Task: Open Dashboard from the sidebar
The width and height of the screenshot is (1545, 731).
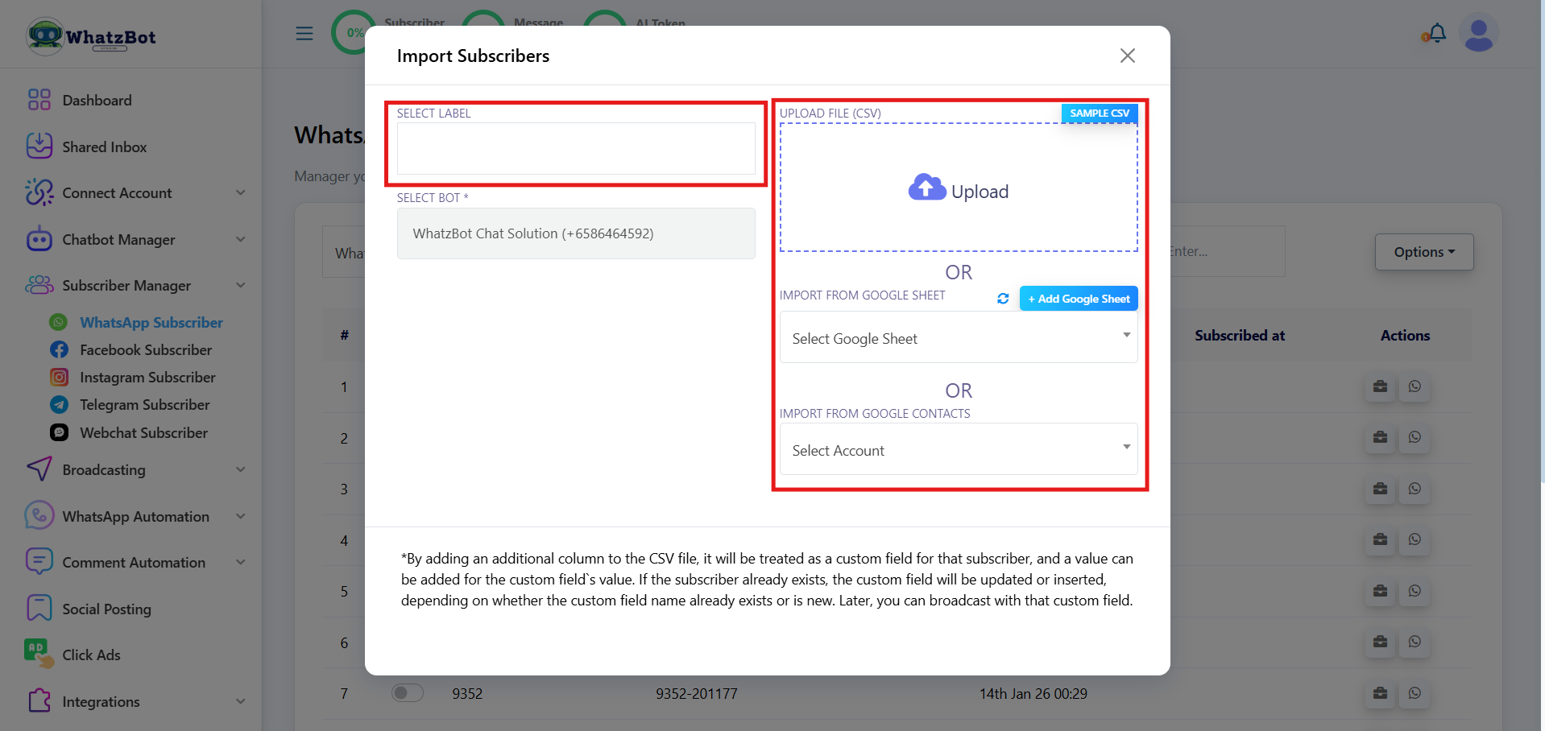Action: pyautogui.click(x=97, y=99)
